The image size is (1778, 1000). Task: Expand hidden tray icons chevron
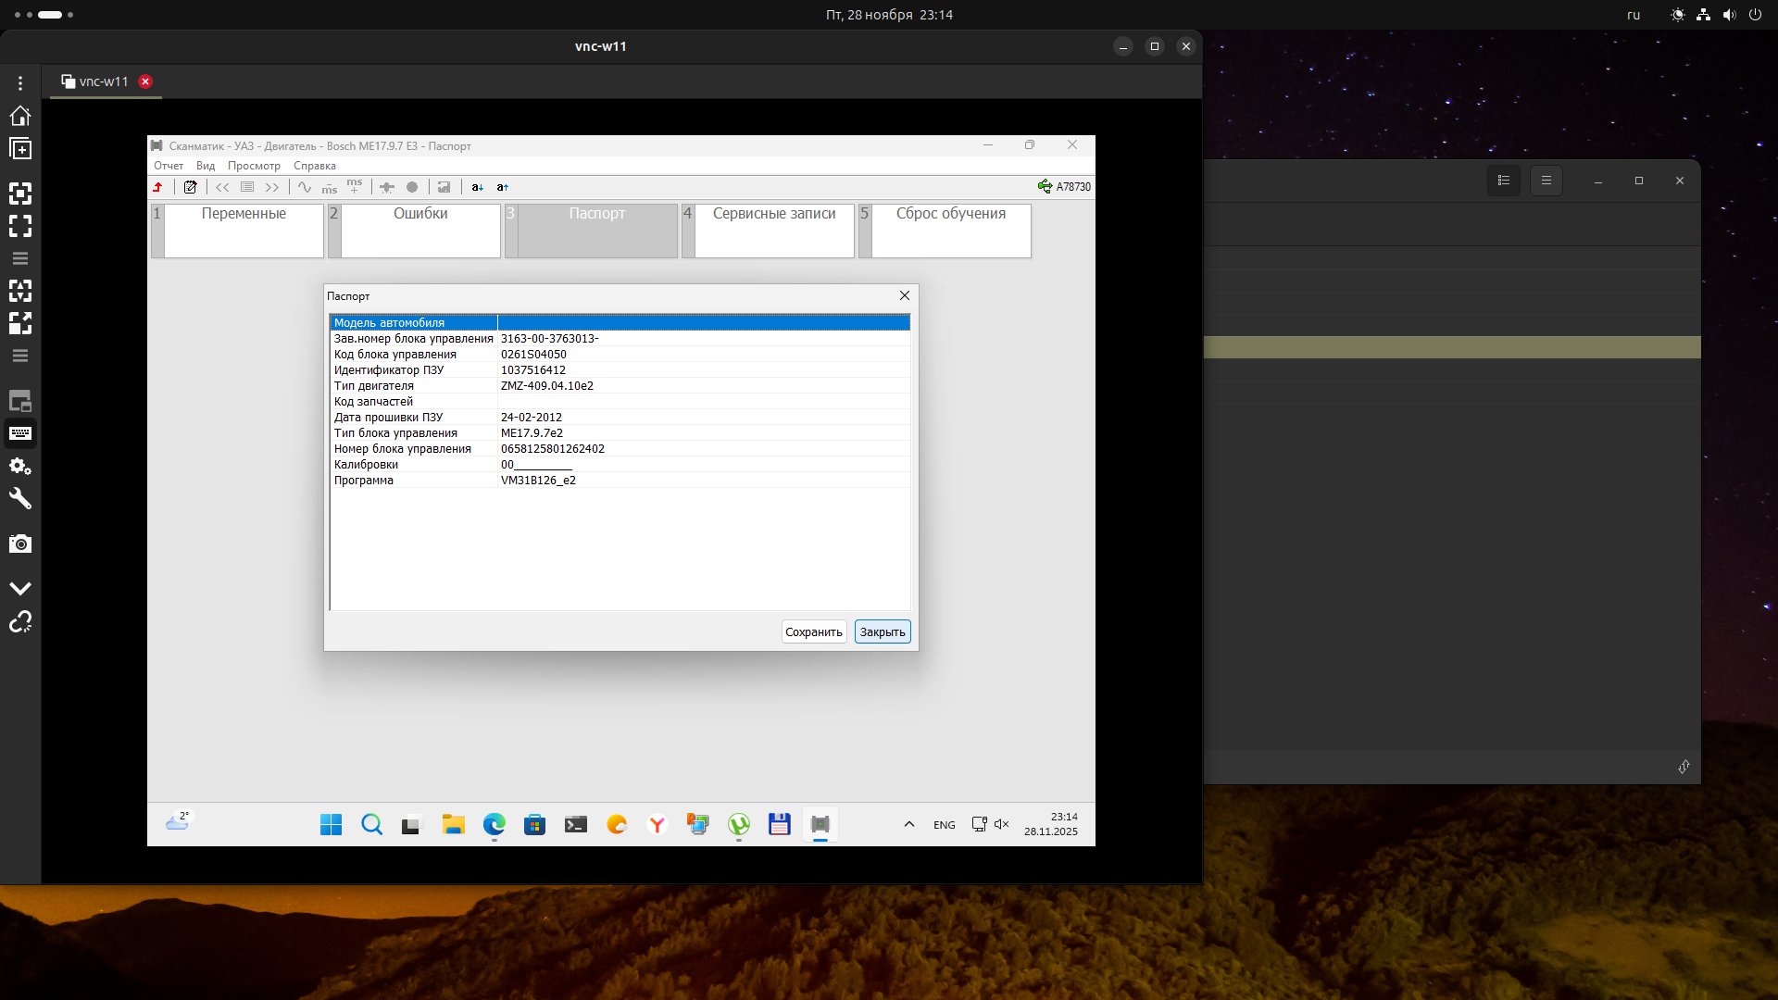point(908,824)
